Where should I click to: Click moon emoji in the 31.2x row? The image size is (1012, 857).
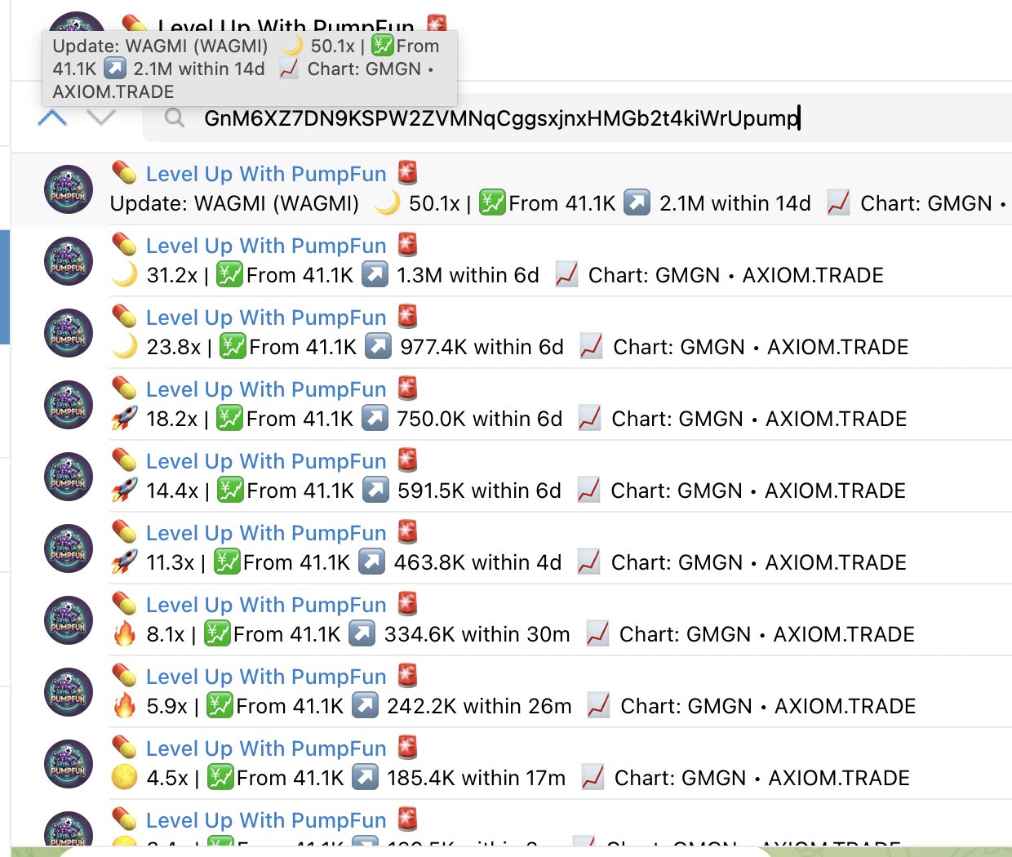[124, 275]
